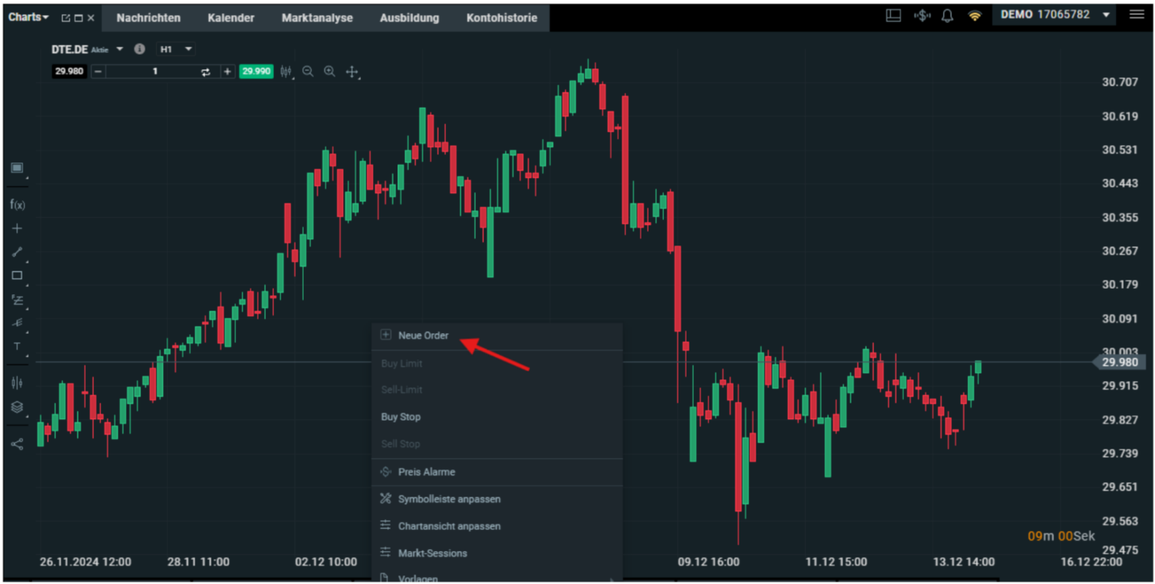Image resolution: width=1155 pixels, height=584 pixels.
Task: Switch to the Kalender tab
Action: point(231,18)
